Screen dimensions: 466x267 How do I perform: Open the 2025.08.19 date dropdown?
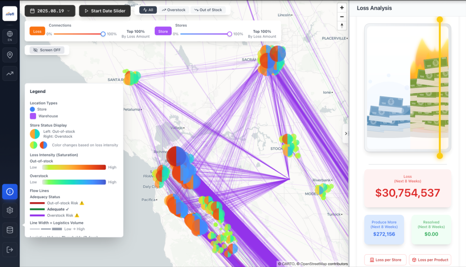[x=50, y=11]
